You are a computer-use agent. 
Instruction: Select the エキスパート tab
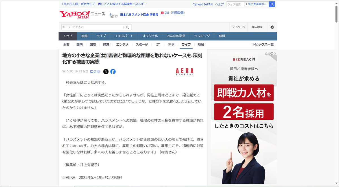click(x=124, y=36)
